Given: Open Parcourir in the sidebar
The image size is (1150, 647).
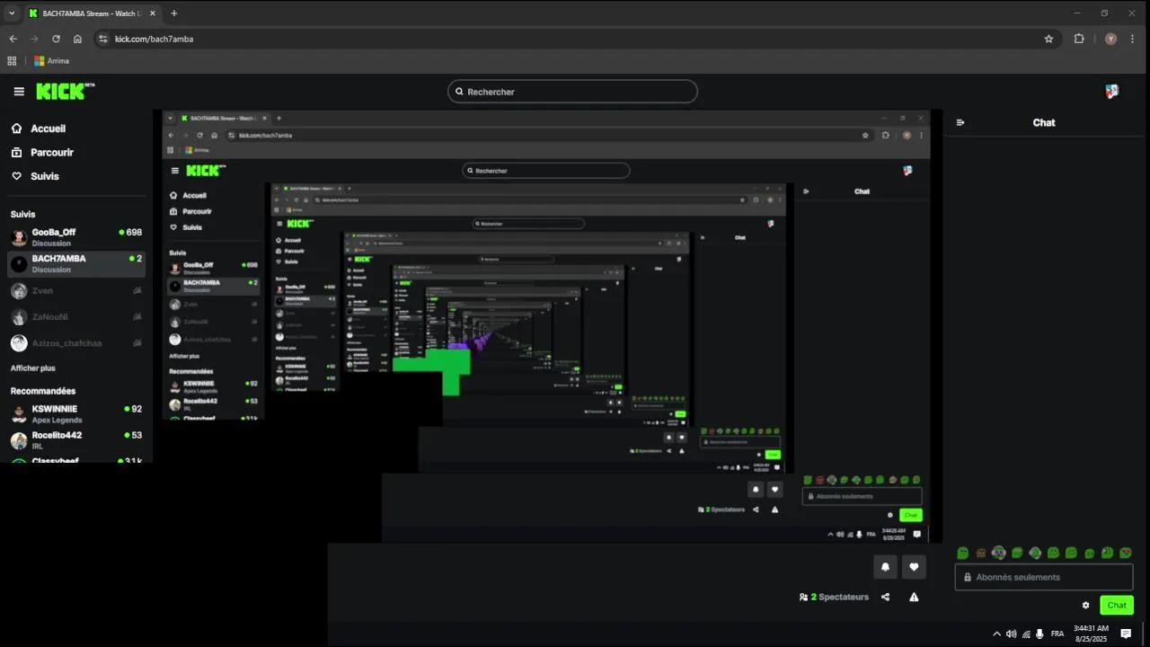Looking at the screenshot, I should click(x=52, y=153).
